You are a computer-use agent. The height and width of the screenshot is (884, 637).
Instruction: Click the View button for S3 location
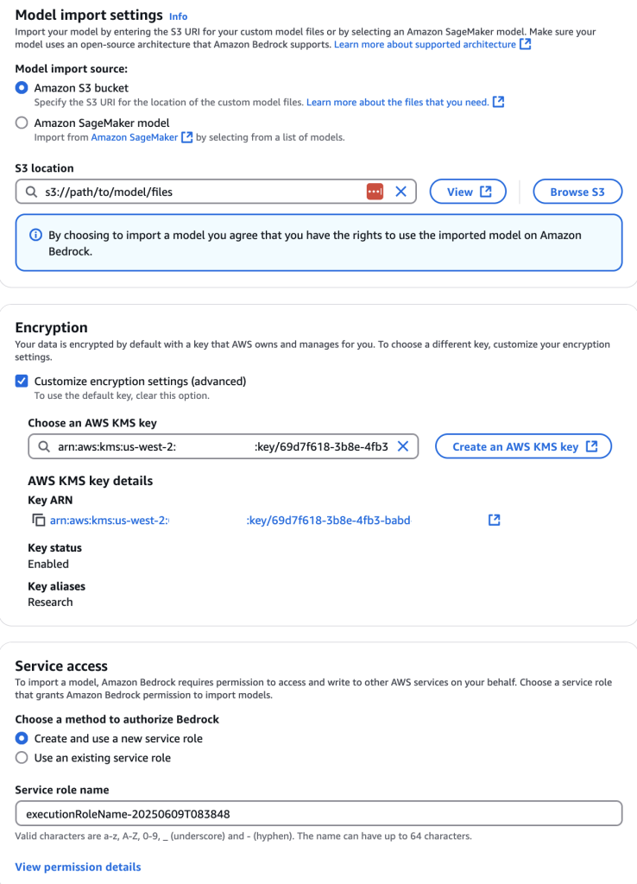coord(468,192)
